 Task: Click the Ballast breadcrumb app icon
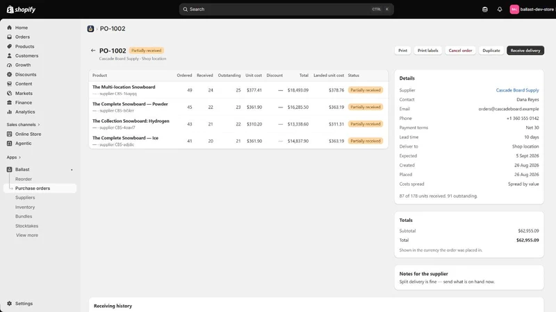(90, 28)
